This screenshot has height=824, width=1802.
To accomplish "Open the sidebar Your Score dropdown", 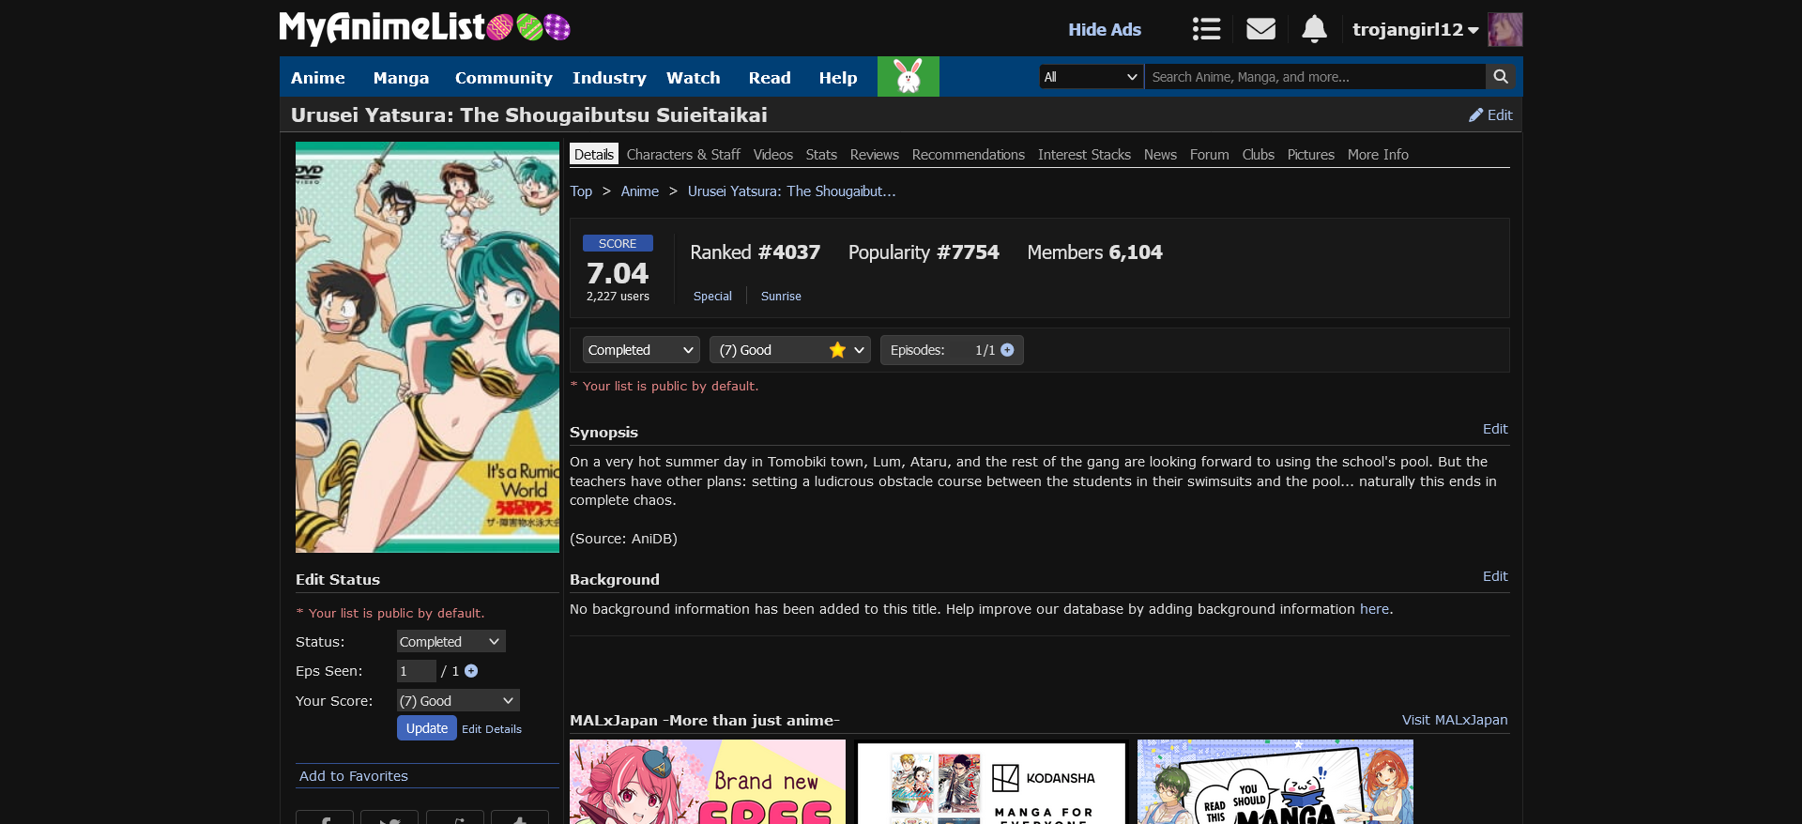I will [x=458, y=700].
